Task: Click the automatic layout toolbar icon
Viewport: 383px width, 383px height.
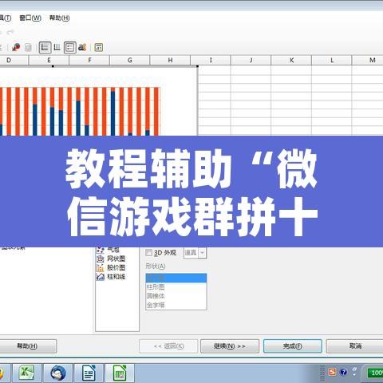Action: click(98, 47)
